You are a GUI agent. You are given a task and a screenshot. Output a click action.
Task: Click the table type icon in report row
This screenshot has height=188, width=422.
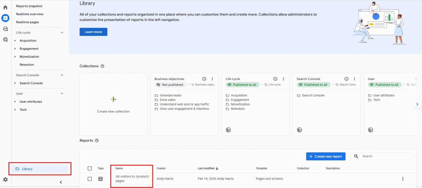pyautogui.click(x=101, y=179)
